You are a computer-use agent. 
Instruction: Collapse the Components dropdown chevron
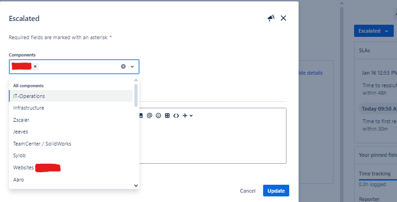[132, 67]
